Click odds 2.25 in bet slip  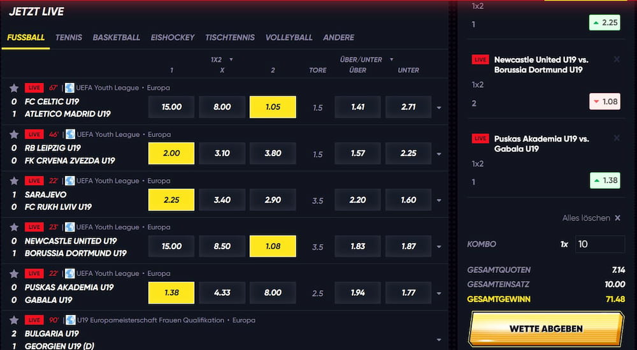click(605, 23)
